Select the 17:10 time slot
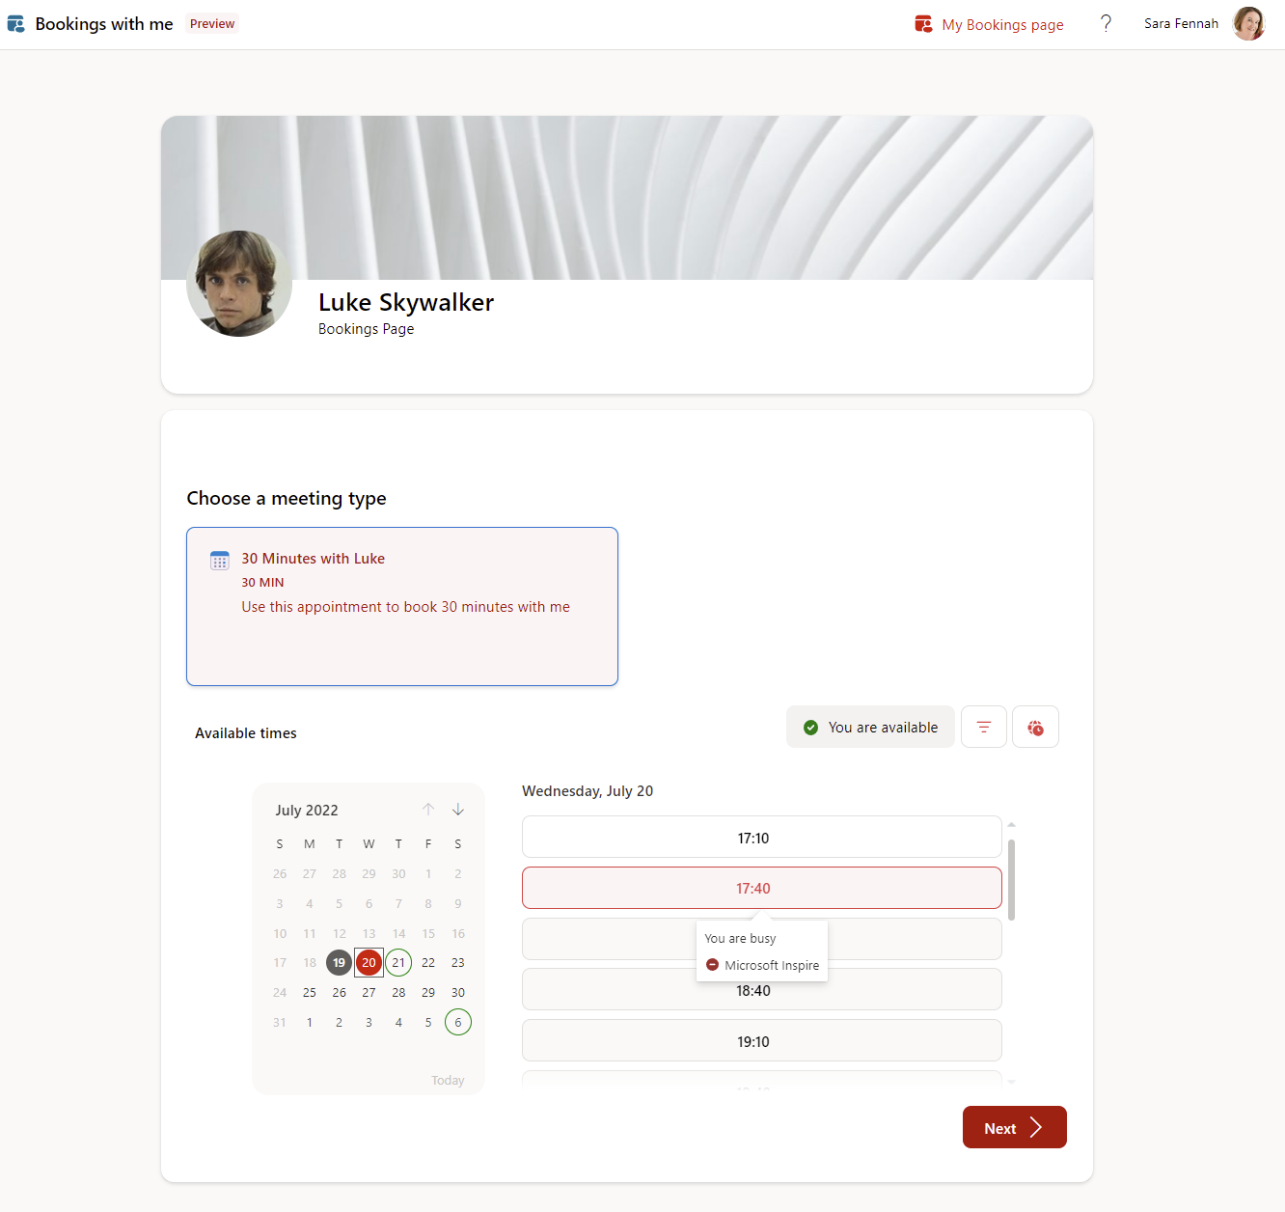Viewport: 1285px width, 1212px height. pos(761,838)
